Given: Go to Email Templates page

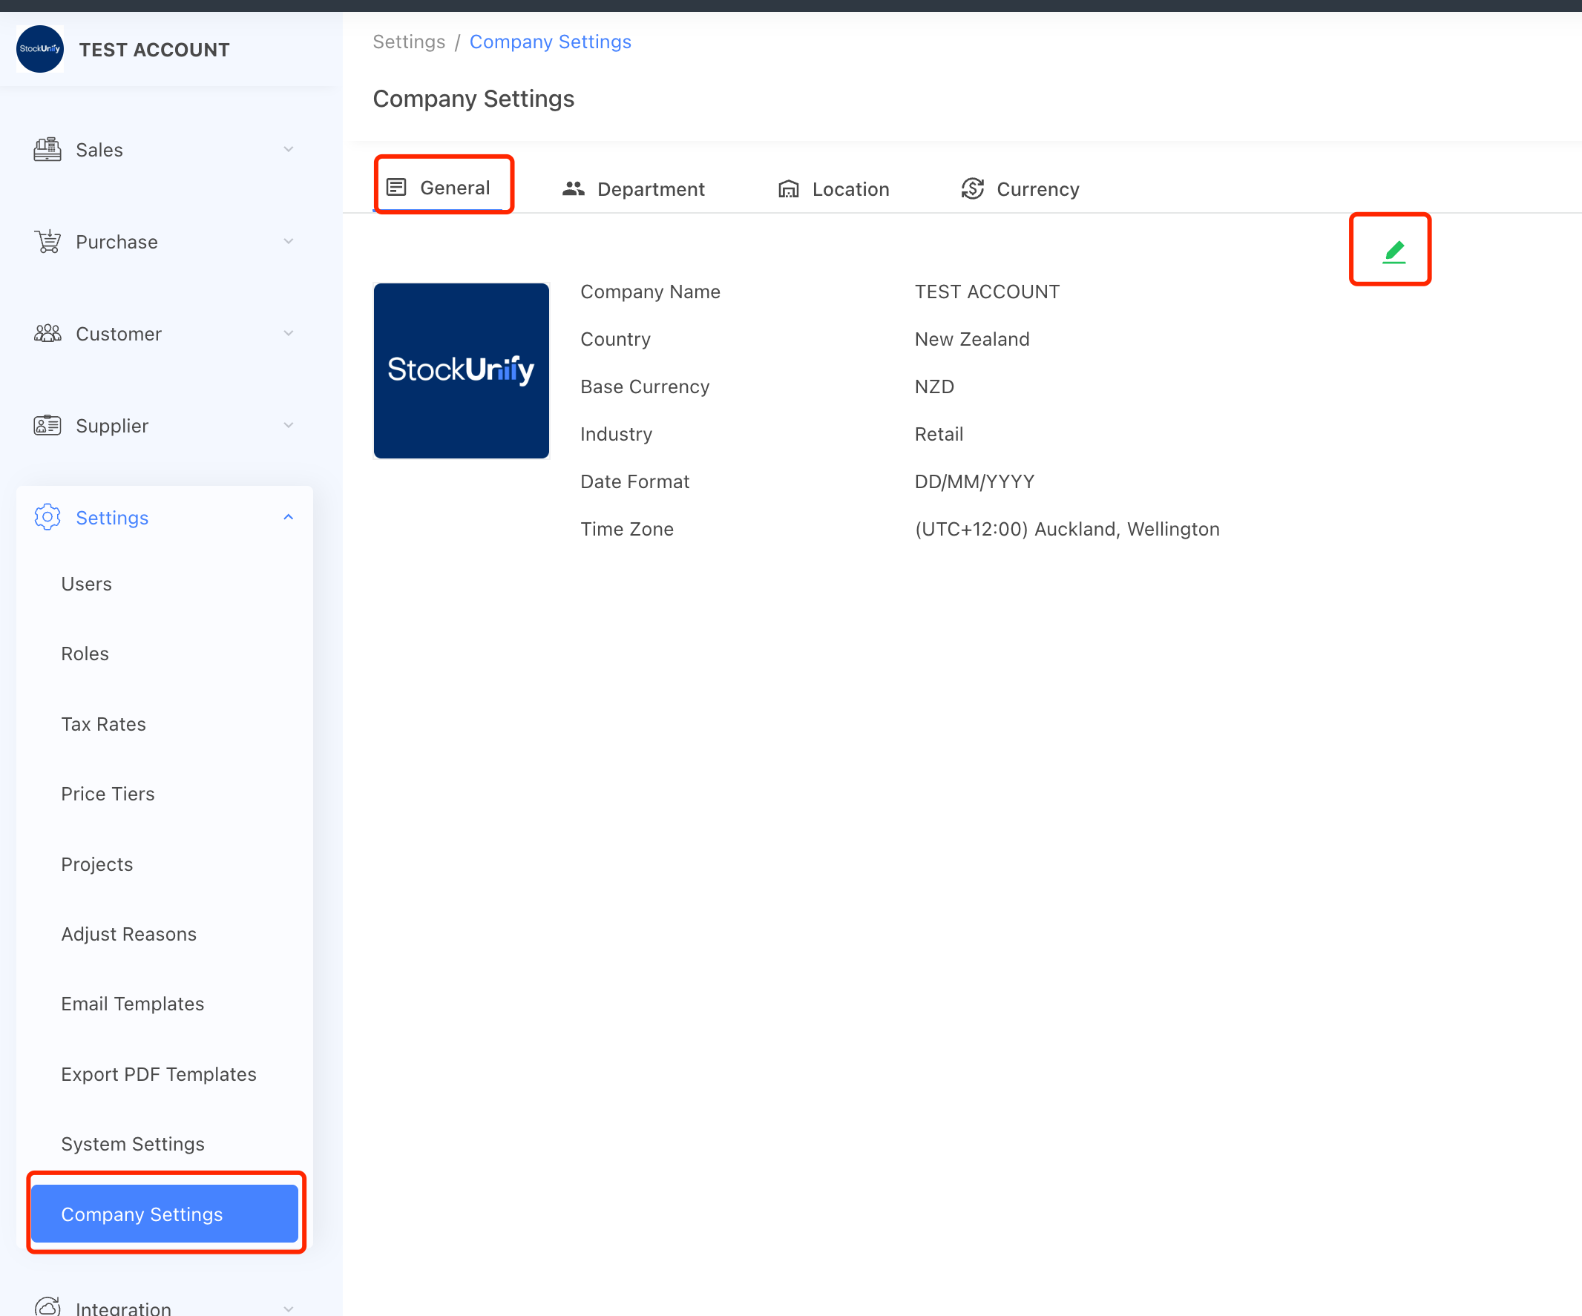Looking at the screenshot, I should point(133,1004).
